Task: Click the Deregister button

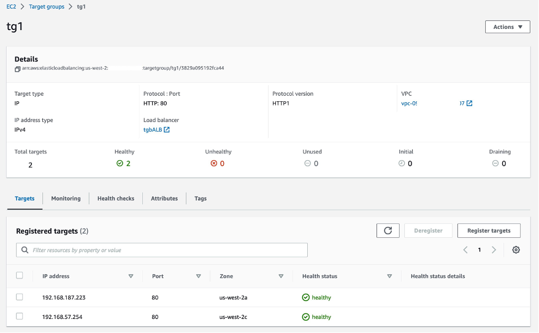Action: tap(428, 231)
